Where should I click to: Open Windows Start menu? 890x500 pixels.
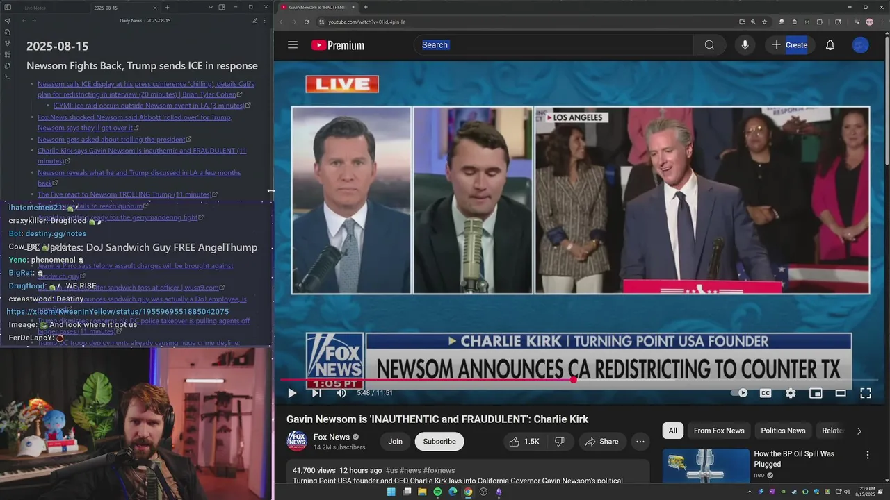[x=391, y=492]
